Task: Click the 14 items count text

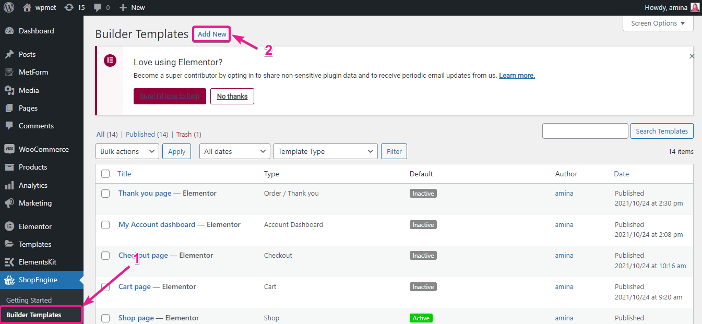Action: (681, 151)
